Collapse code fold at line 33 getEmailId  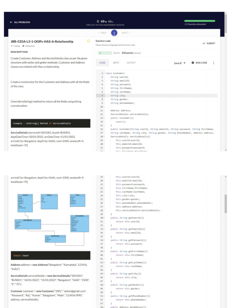pyautogui.click(x=104, y=229)
